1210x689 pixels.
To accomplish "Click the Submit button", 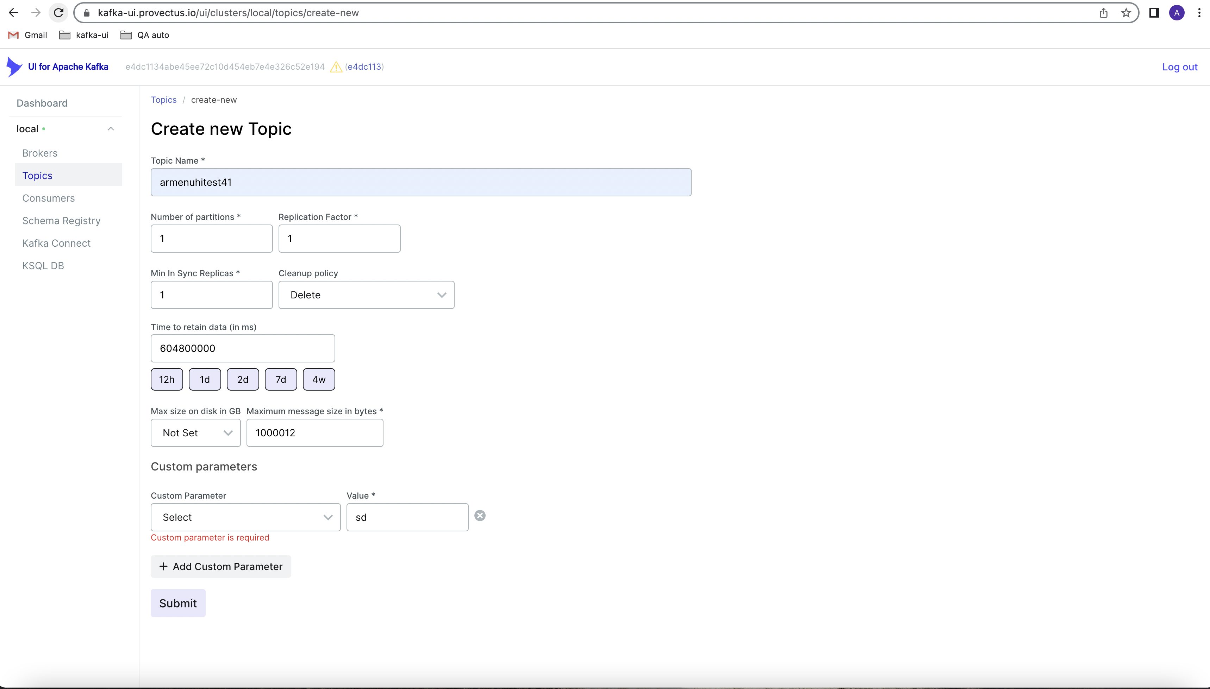I will pyautogui.click(x=178, y=603).
